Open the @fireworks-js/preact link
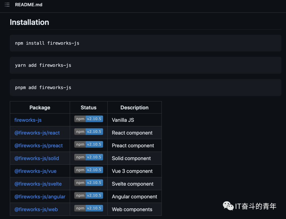Screen dimensions: 286x219 click(x=38, y=146)
